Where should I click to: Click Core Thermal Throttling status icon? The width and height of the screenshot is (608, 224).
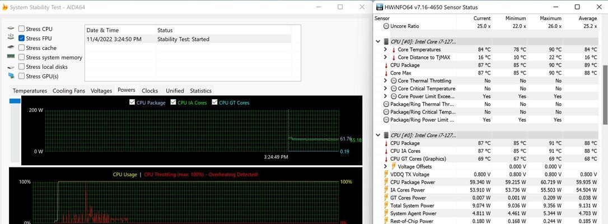394,81
